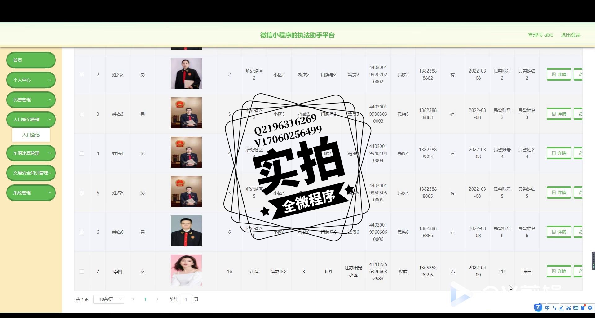Click the edit pencil button in 李四 row
595x318 pixels.
578,272
